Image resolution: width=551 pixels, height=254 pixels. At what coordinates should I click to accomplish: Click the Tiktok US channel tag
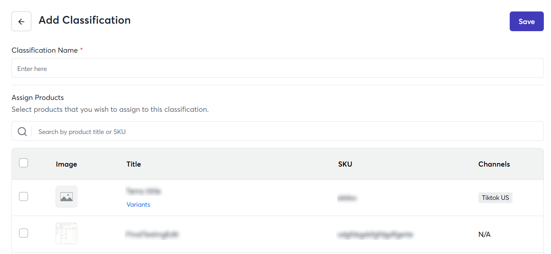495,198
